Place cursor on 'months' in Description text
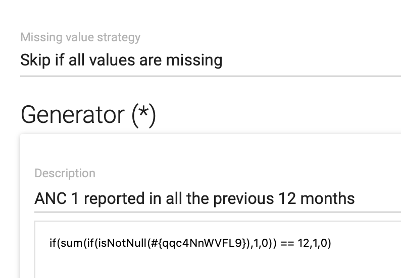Viewport: 401px width, 278px height. [x=327, y=199]
